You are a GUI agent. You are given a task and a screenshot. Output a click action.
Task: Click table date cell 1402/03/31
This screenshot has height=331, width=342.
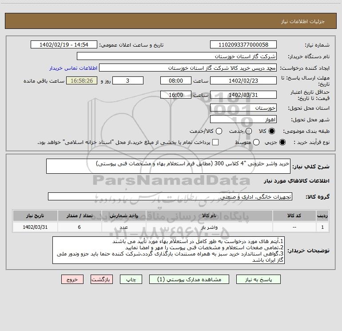(35, 227)
